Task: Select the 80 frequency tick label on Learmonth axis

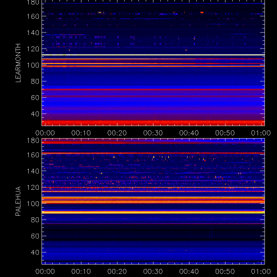Action: [35, 81]
